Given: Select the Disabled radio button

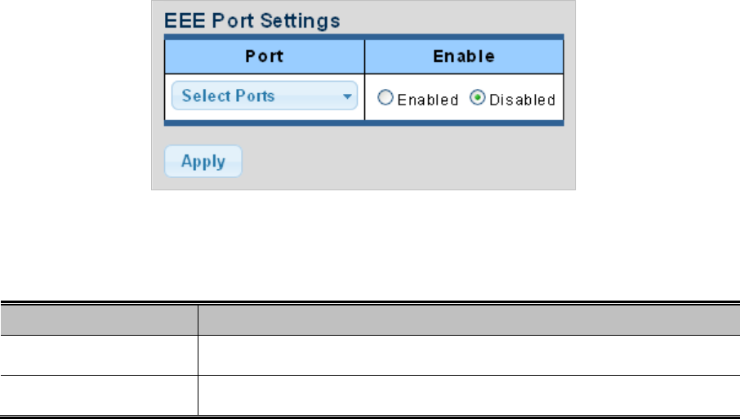Looking at the screenshot, I should [x=478, y=99].
